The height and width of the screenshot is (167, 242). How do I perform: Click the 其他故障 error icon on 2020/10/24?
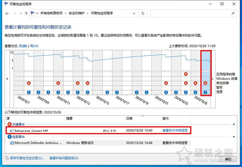(x=186, y=83)
